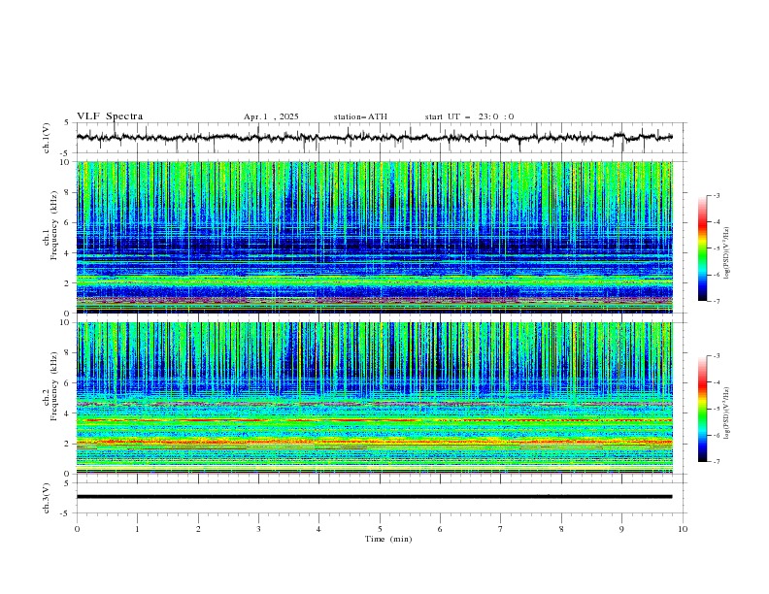Click the "-5" tick on upper colorbar
The width and height of the screenshot is (769, 594).
717,248
